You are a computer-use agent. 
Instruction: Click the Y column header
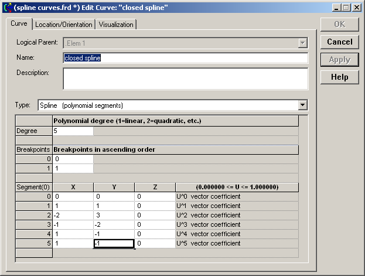[114, 187]
